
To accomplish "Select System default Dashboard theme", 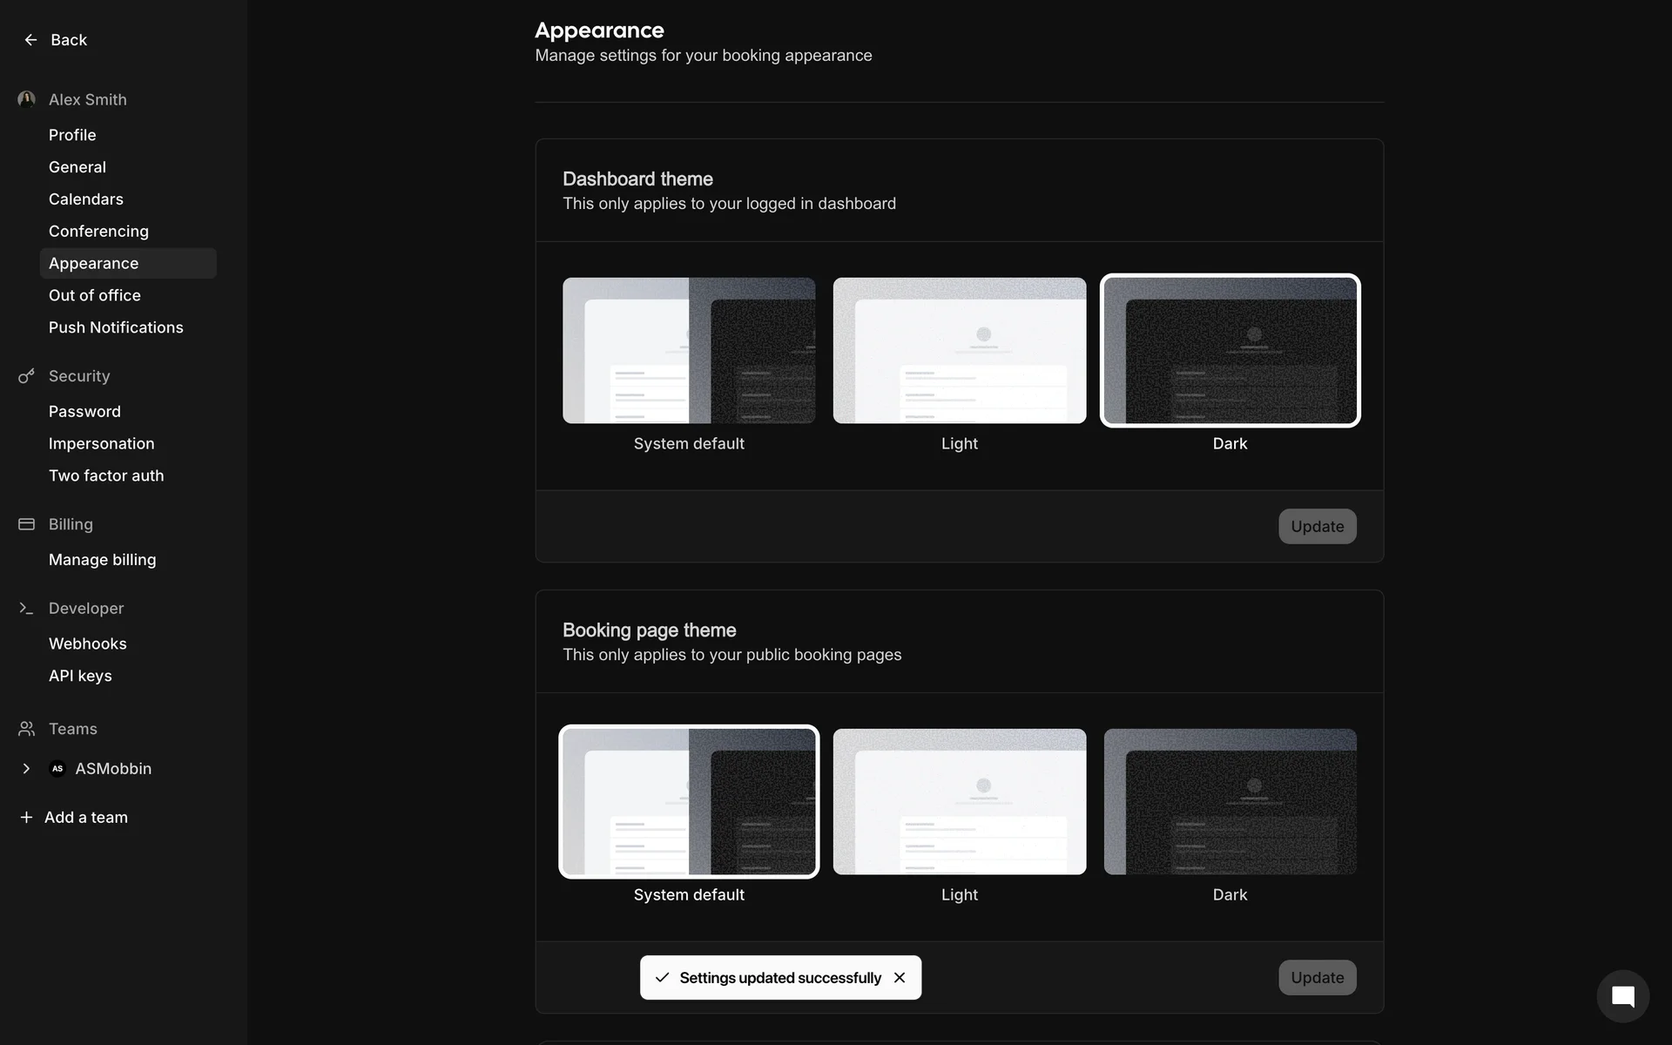I will coord(689,351).
